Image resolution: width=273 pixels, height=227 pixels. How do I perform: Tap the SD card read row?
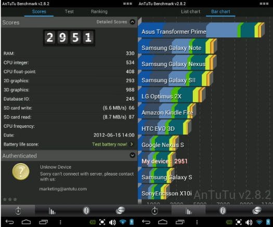tap(69, 117)
